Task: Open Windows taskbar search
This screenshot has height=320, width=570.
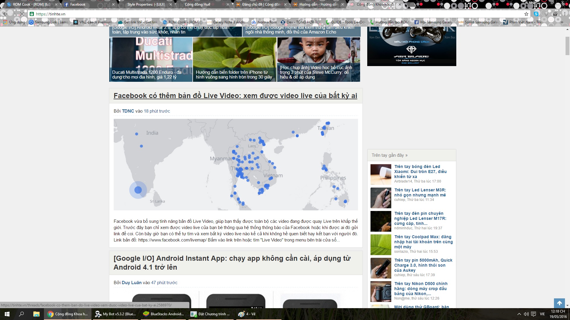Action: [x=21, y=314]
